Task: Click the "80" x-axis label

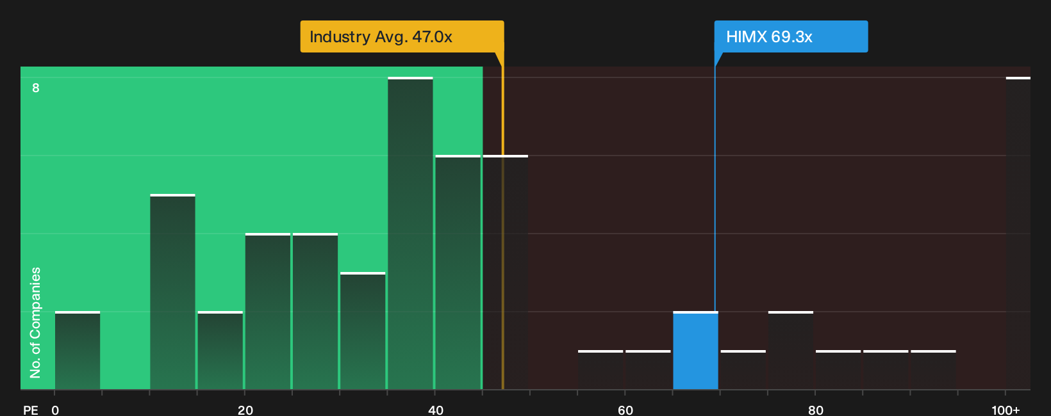Action: pyautogui.click(x=815, y=410)
